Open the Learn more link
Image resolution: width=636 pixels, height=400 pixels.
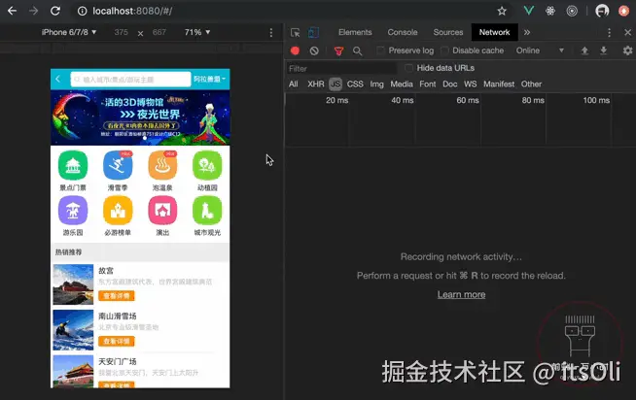coord(461,295)
